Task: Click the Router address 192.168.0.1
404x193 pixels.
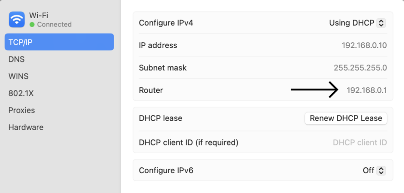Action: pos(367,90)
